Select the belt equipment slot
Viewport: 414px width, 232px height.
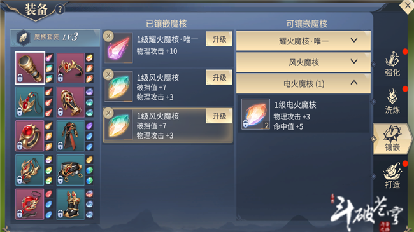pos(70,170)
